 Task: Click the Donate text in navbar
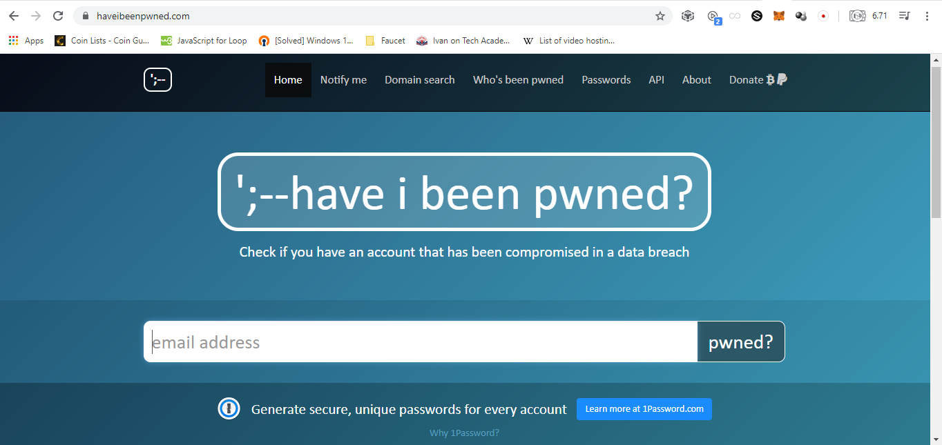(x=746, y=80)
